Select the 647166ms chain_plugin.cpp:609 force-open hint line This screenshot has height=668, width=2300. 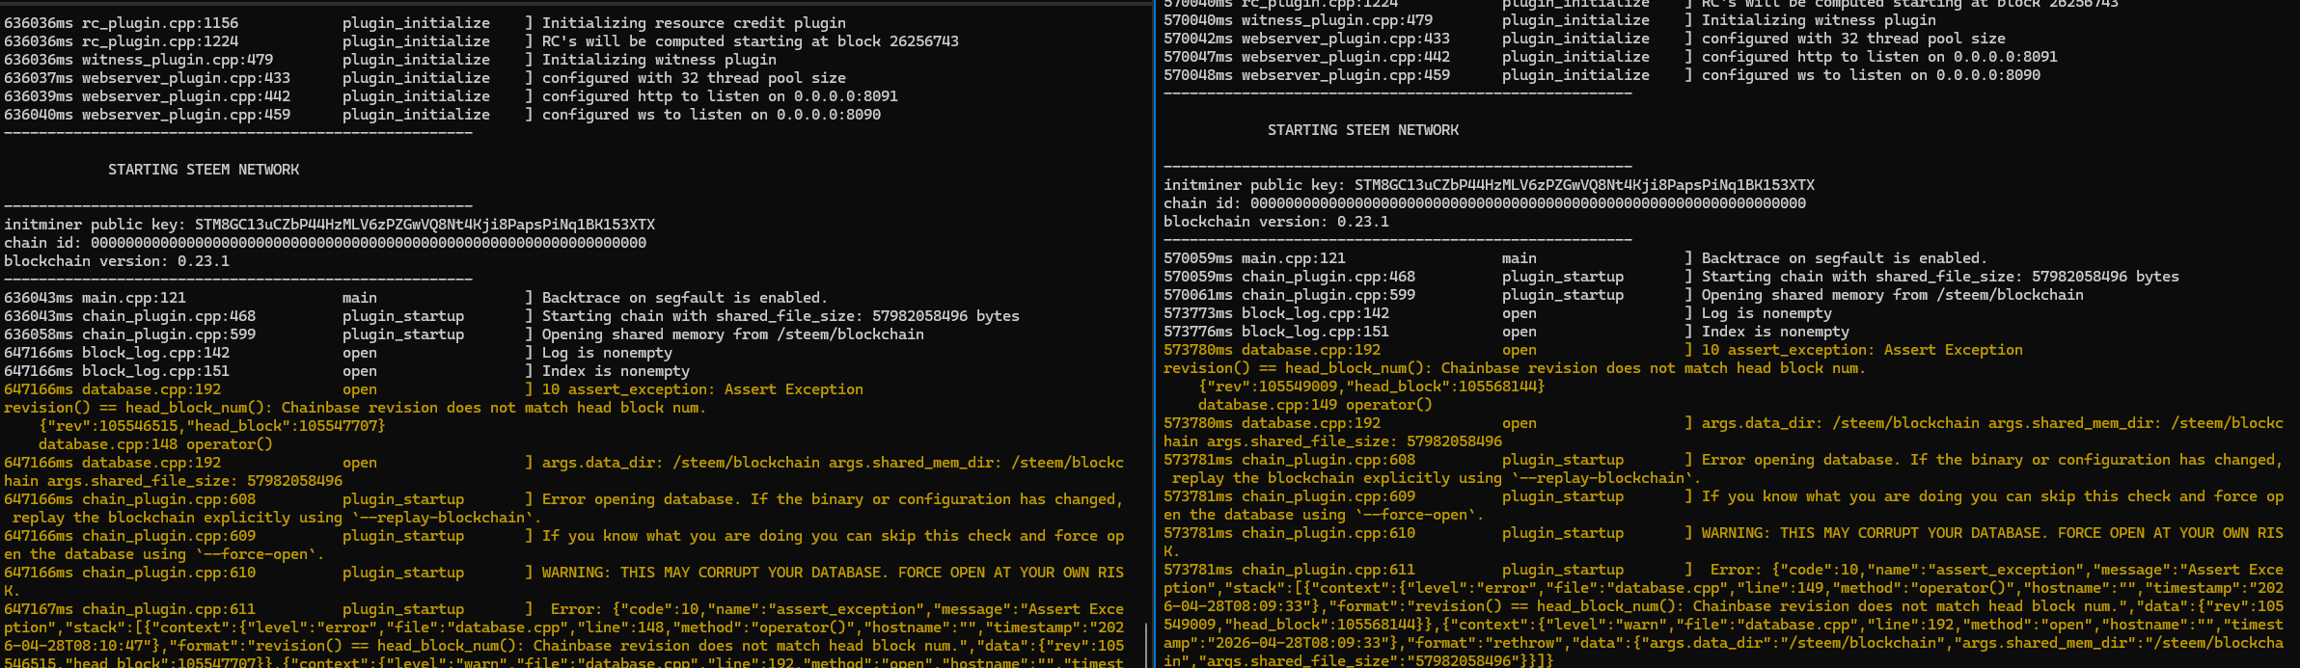pos(563,545)
